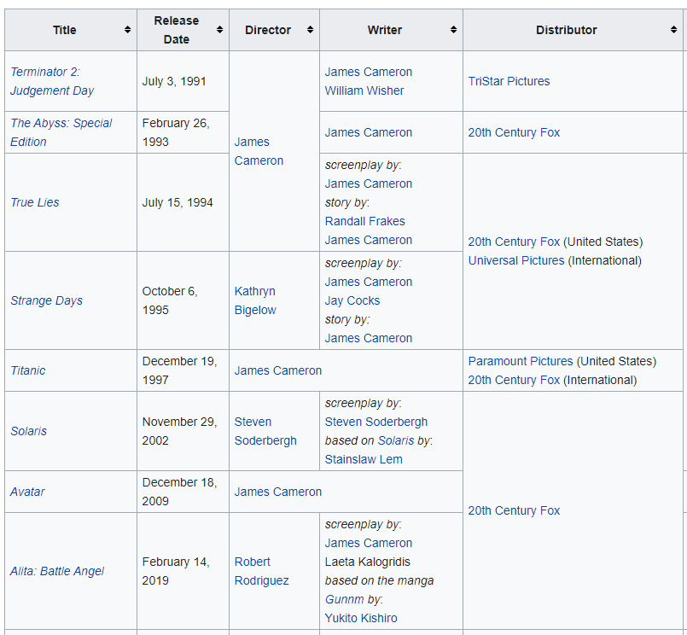Click the Release Date column header
The height and width of the screenshot is (635, 687).
(x=183, y=30)
